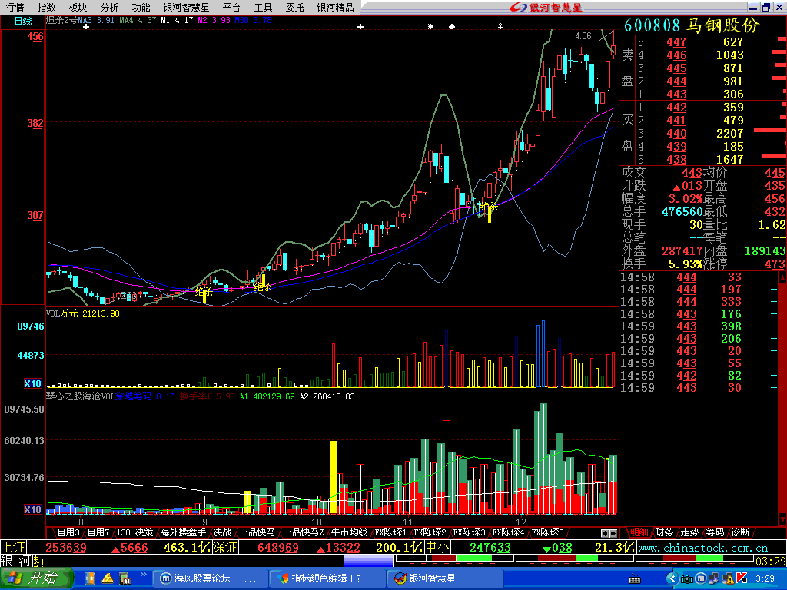This screenshot has width=787, height=590.
Task: Open the 银河智慧星 menu
Action: pyautogui.click(x=186, y=7)
